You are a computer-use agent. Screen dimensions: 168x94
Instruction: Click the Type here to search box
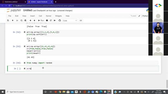click(24, 92)
